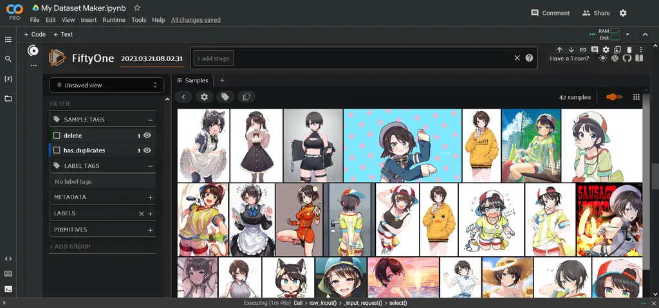This screenshot has width=659, height=308.
Task: Open the Slack community icon
Action: click(x=615, y=59)
